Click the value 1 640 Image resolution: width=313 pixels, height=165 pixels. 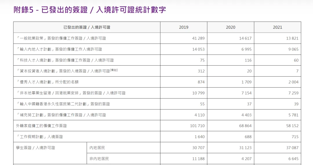[200, 137]
